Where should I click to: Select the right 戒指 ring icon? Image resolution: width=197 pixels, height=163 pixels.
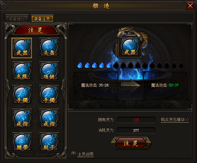[49, 118]
